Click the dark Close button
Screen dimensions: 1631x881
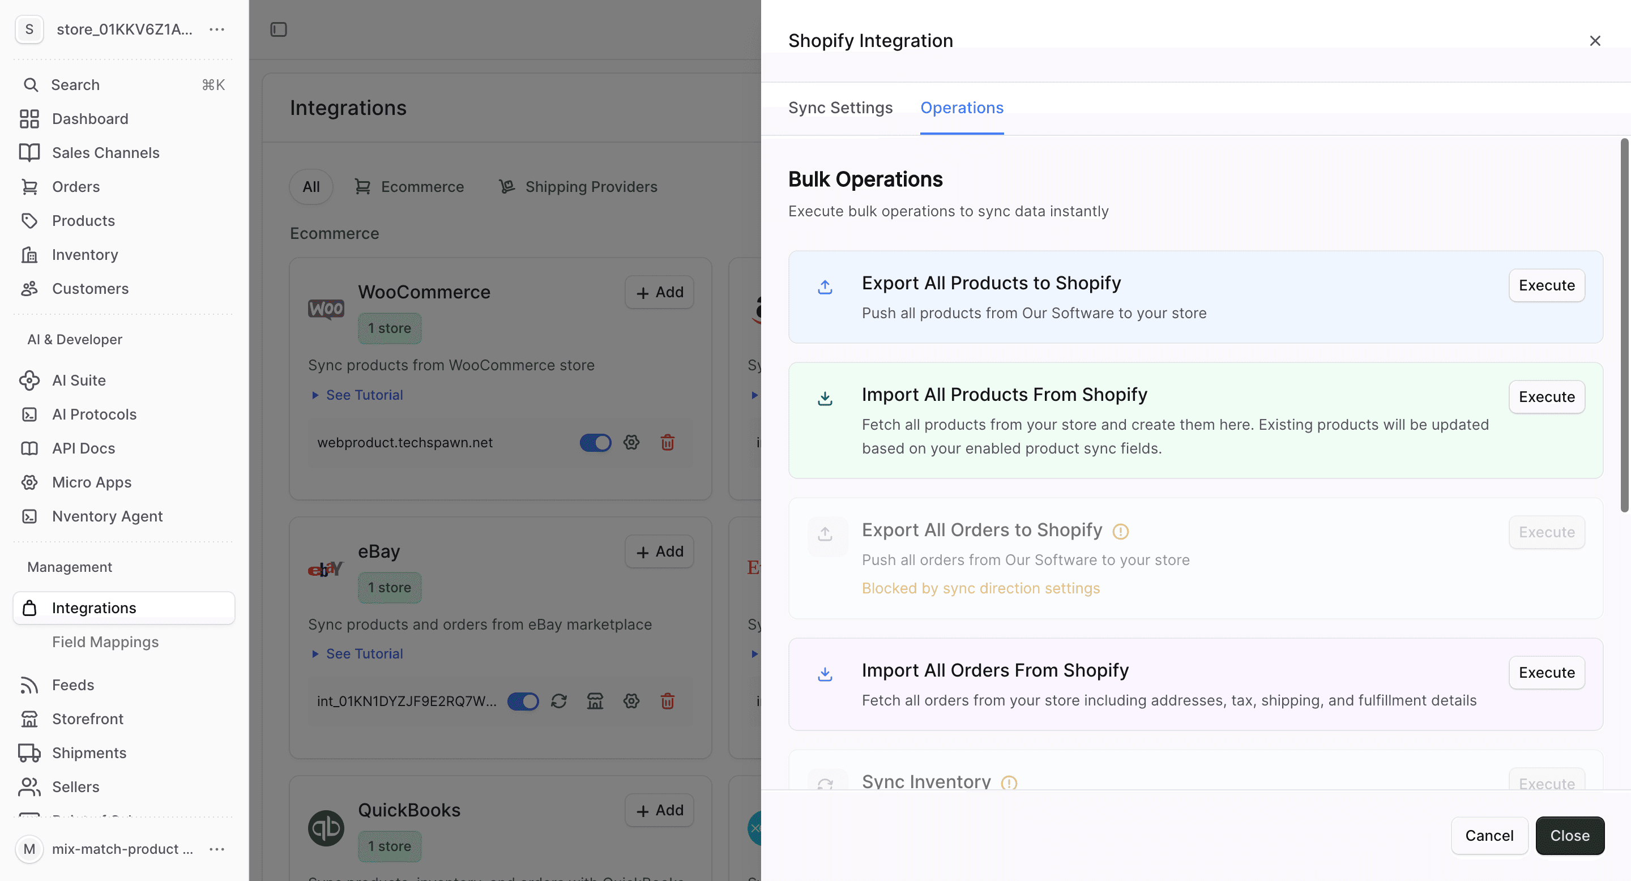pyautogui.click(x=1570, y=836)
